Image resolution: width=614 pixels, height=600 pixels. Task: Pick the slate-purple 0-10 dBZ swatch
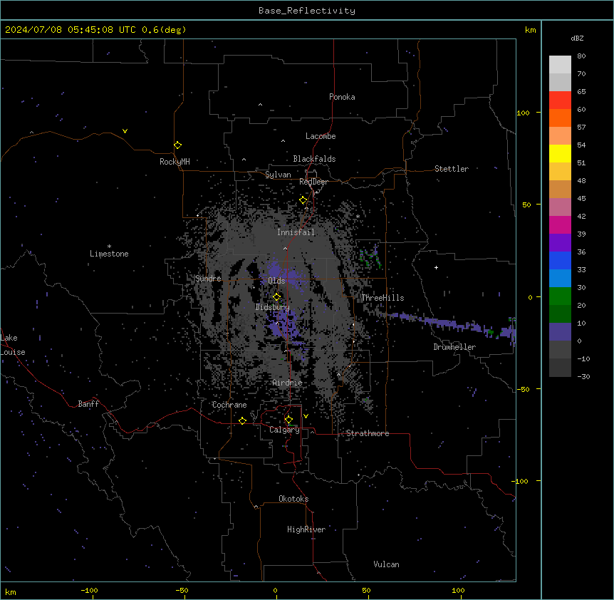tap(560, 332)
